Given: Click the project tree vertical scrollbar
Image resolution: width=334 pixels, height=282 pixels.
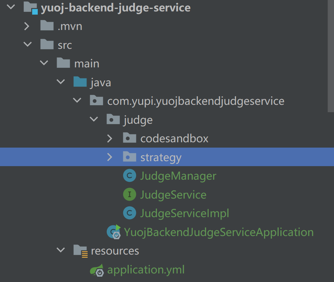Looking at the screenshot, I should (330, 53).
